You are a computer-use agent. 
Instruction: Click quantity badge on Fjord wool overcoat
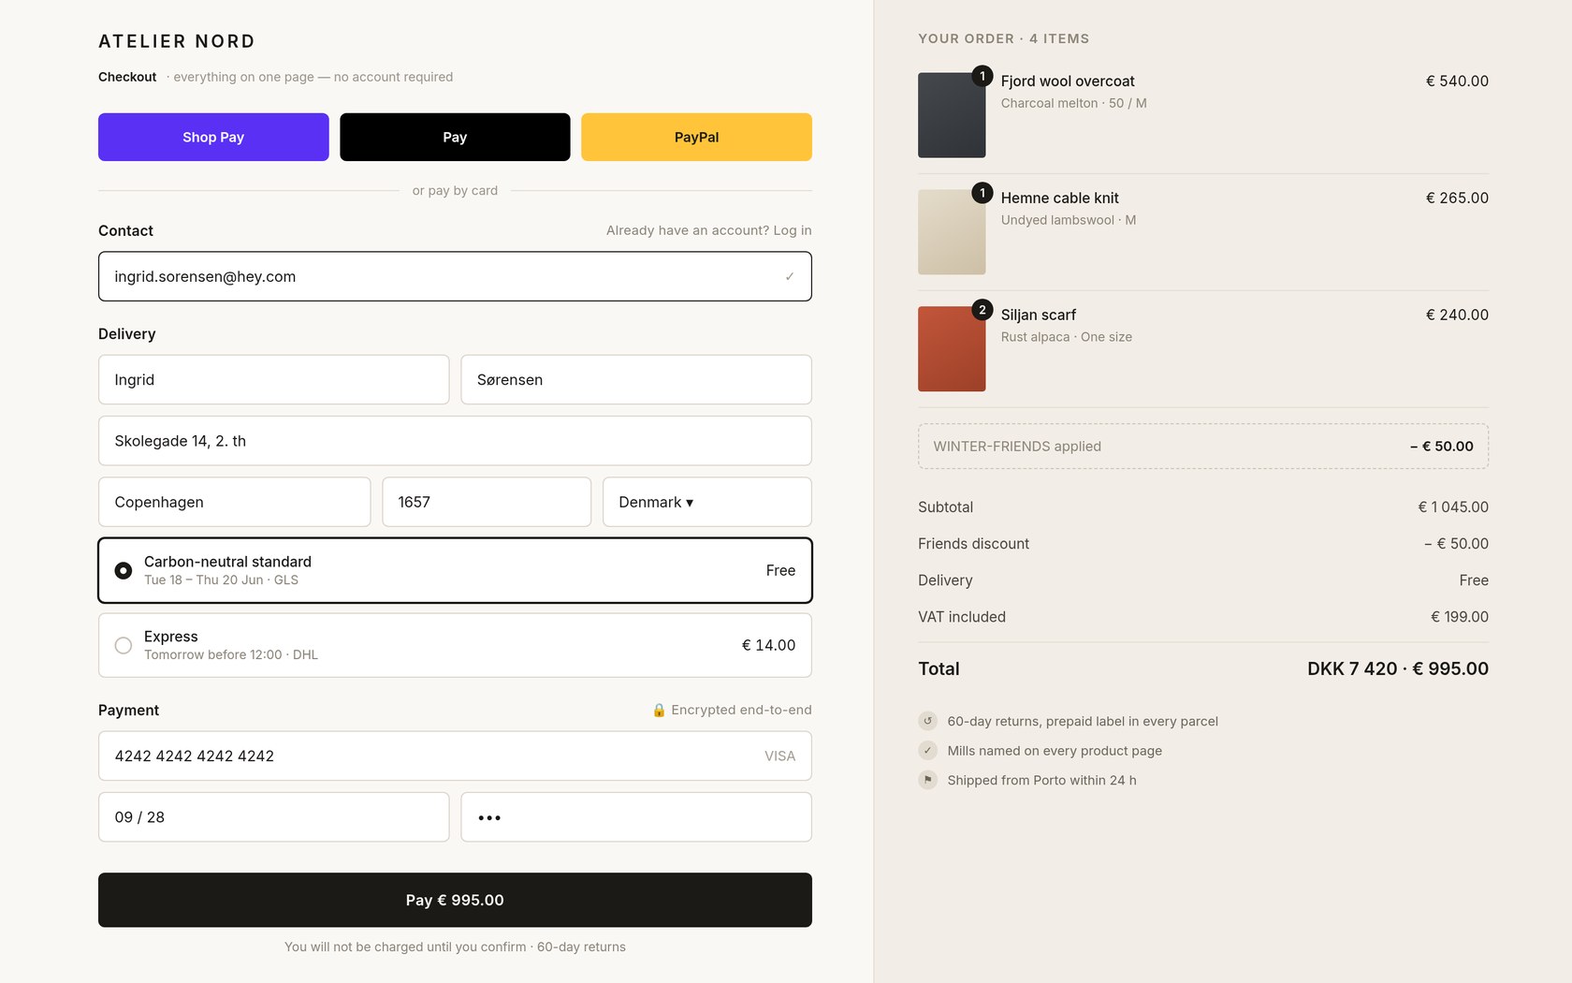click(x=982, y=76)
